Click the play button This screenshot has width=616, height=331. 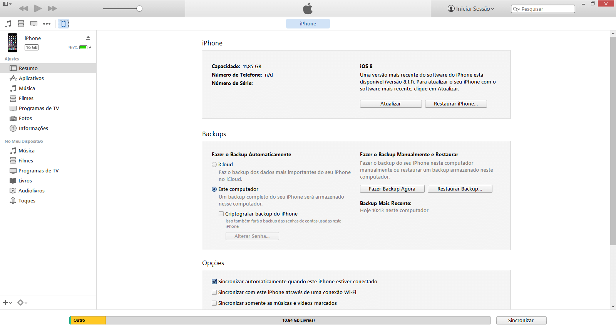pyautogui.click(x=38, y=8)
